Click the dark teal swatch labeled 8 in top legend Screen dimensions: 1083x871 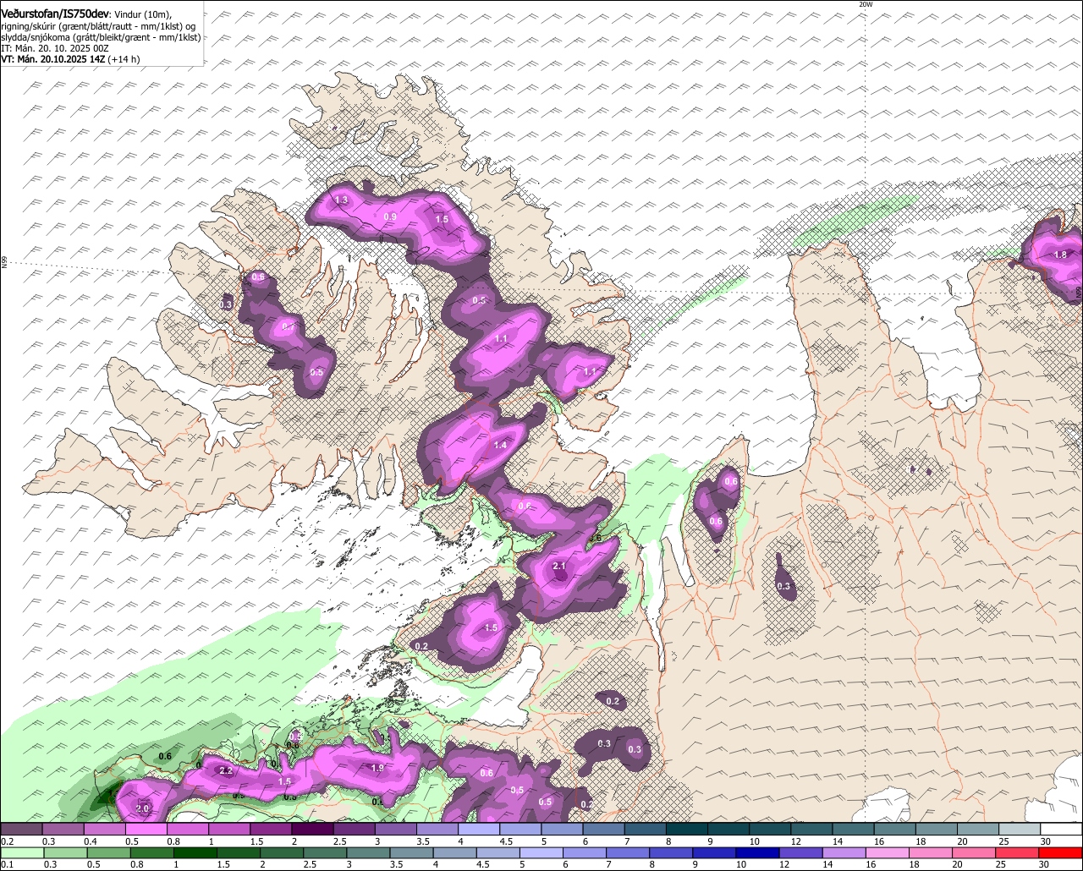687,830
